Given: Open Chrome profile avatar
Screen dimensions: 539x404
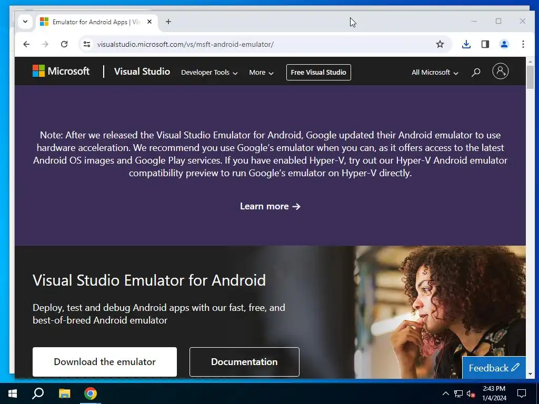Looking at the screenshot, I should click(x=504, y=44).
